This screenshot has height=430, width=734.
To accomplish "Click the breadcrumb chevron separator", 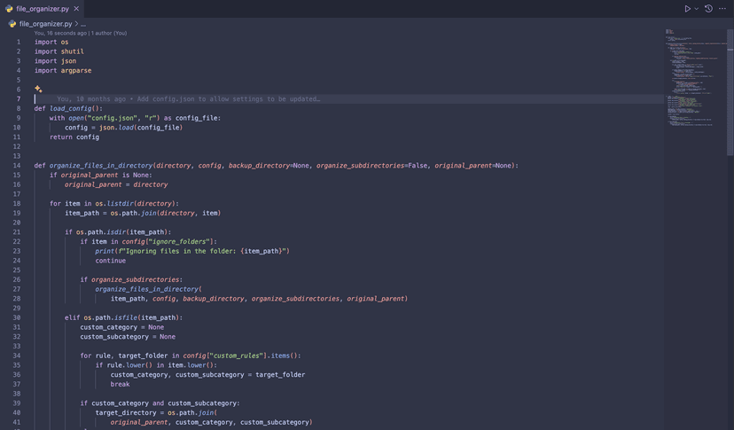I will [x=76, y=24].
